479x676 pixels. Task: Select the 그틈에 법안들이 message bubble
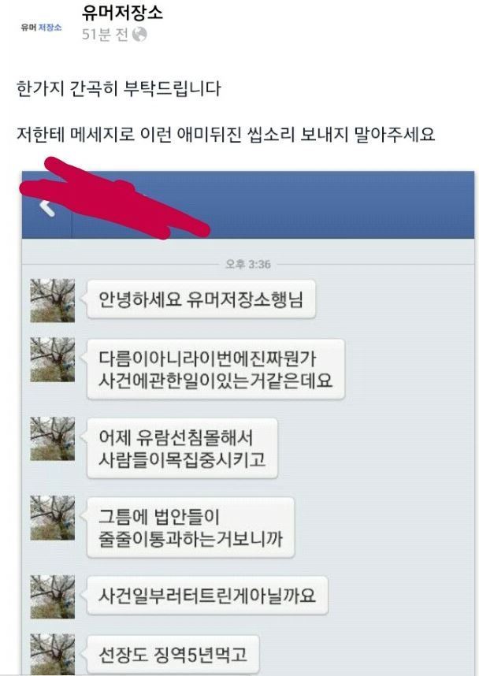[x=191, y=528]
